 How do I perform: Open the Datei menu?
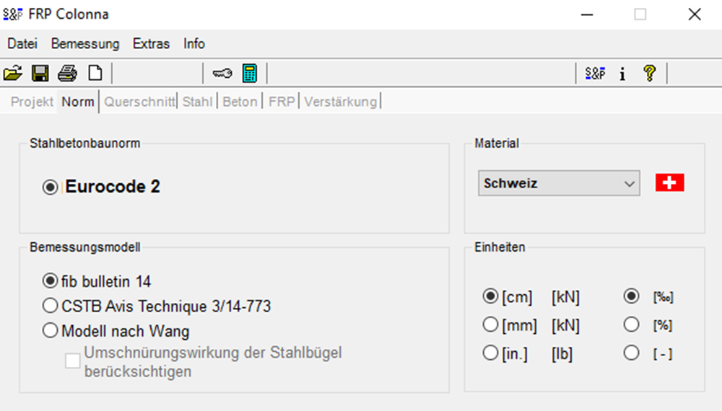pos(22,44)
